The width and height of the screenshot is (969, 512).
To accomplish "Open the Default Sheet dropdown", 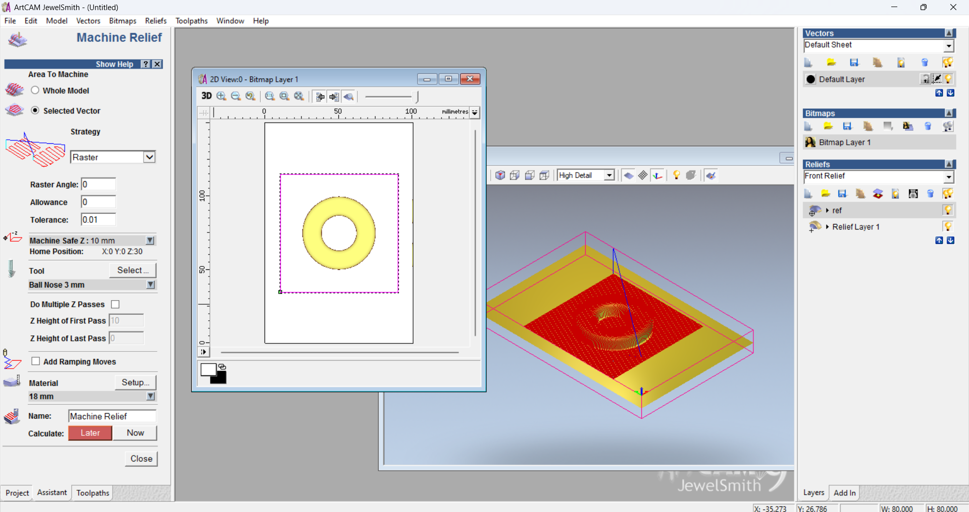I will click(949, 46).
